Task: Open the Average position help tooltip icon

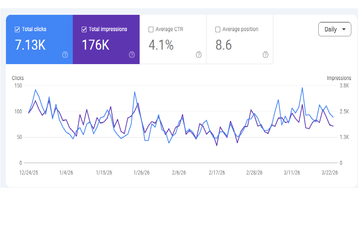Action: (265, 55)
